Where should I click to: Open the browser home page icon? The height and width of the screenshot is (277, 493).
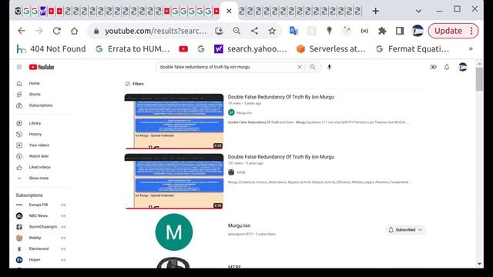74,31
